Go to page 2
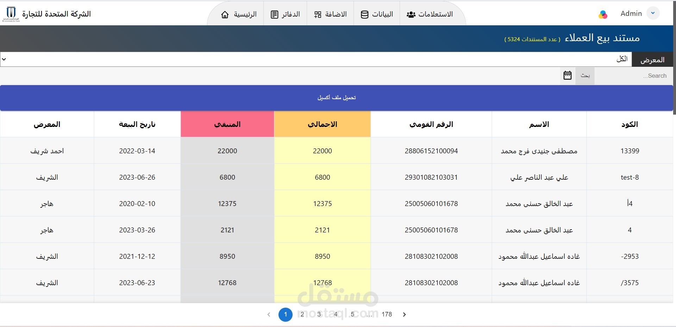Viewport: 676px width, 327px height. [302, 314]
